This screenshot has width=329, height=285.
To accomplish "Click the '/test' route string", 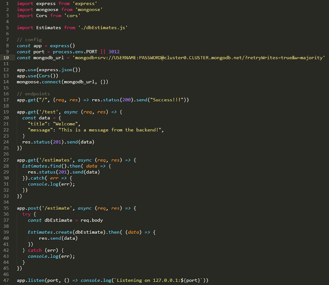I will tap(49, 112).
